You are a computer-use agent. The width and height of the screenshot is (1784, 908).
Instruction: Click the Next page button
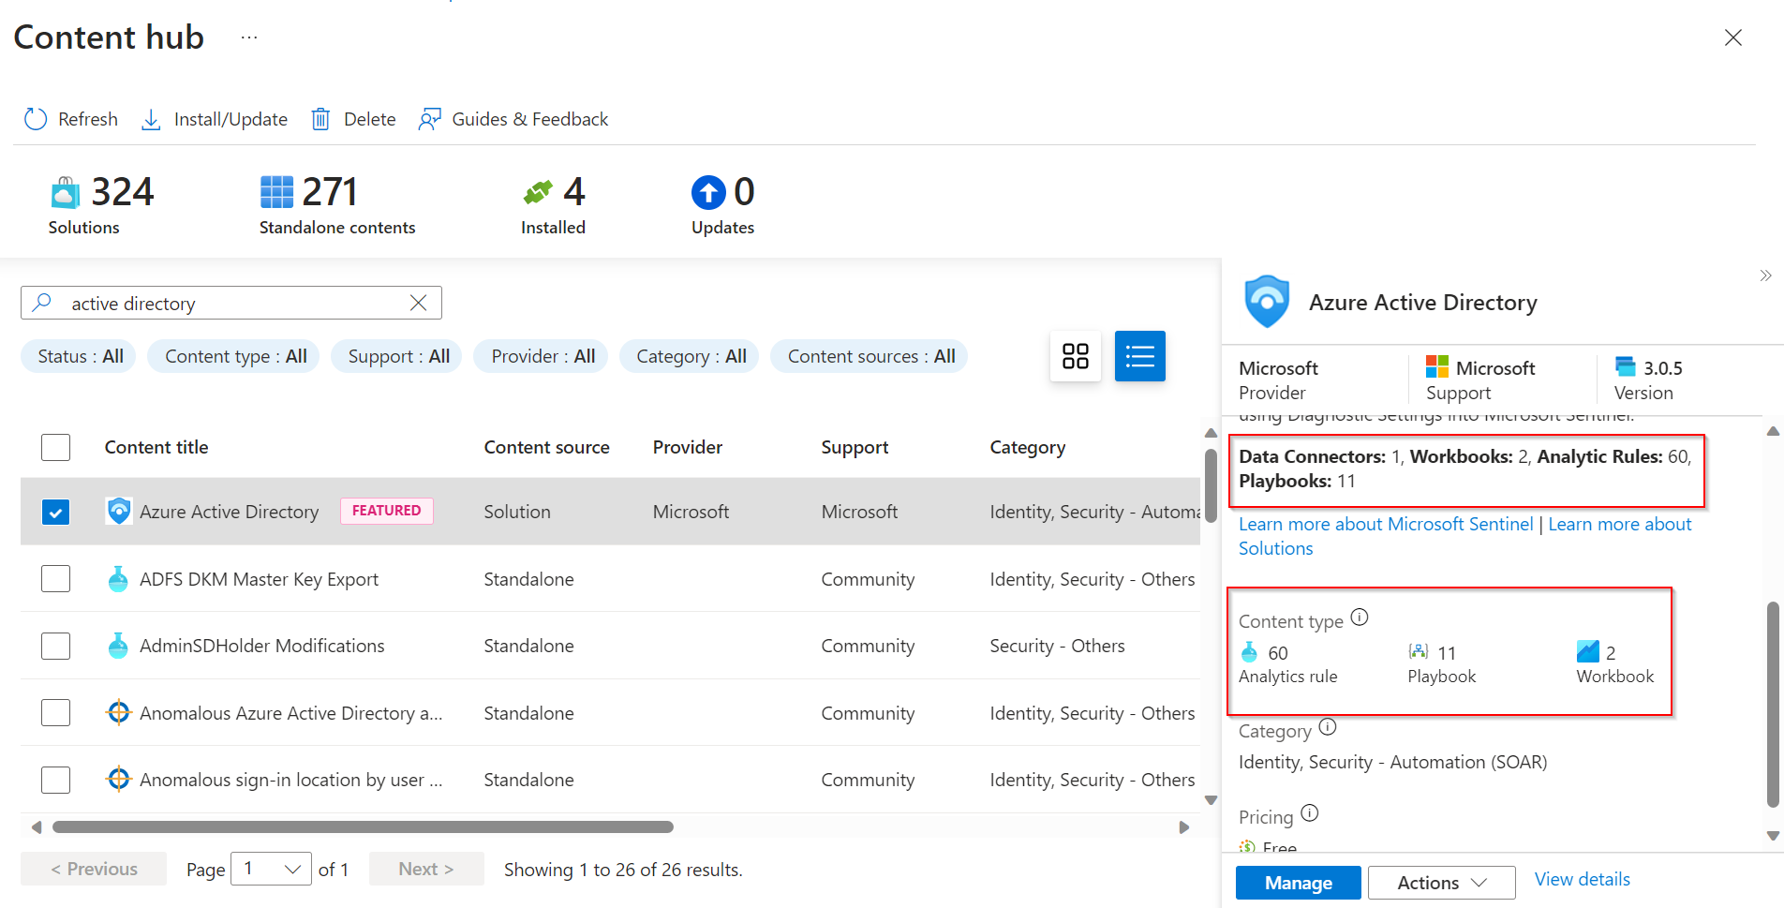click(x=426, y=869)
